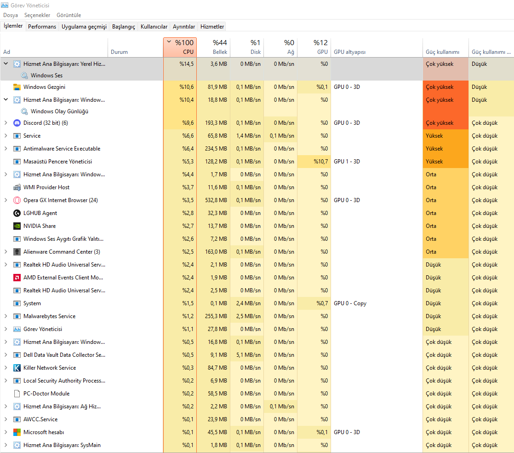Click the Microsoft hesabı icon
The image size is (514, 453).
pyautogui.click(x=17, y=432)
